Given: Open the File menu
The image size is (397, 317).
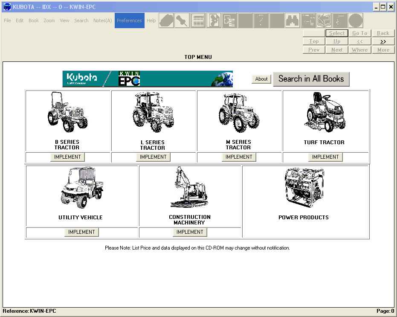Looking at the screenshot, I should pos(7,20).
